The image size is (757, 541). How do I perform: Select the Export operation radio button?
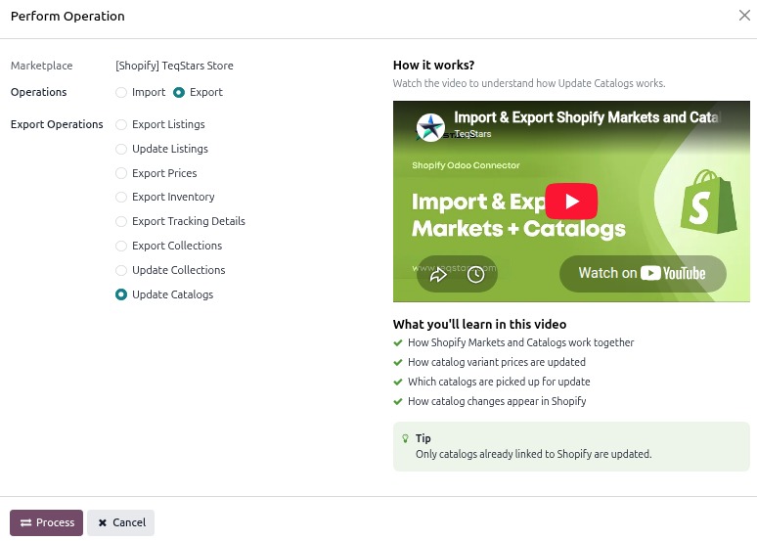point(179,92)
